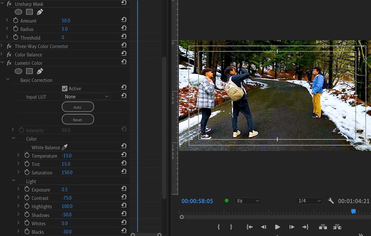Toggle the Lumetri Color fx switch
This screenshot has height=236, width=371.
[x=9, y=63]
